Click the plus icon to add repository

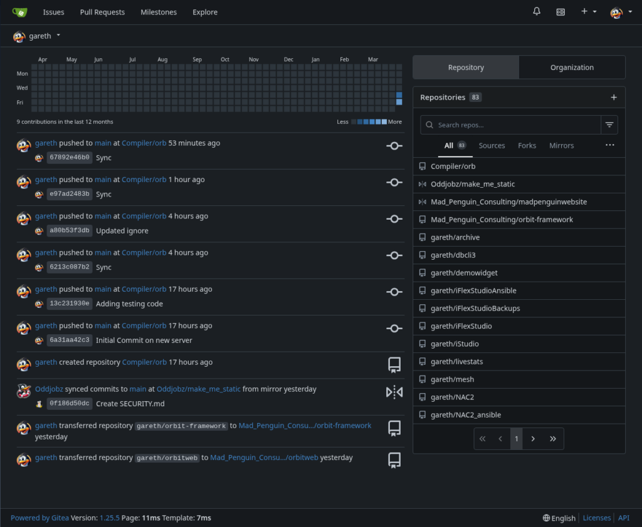[x=614, y=98]
